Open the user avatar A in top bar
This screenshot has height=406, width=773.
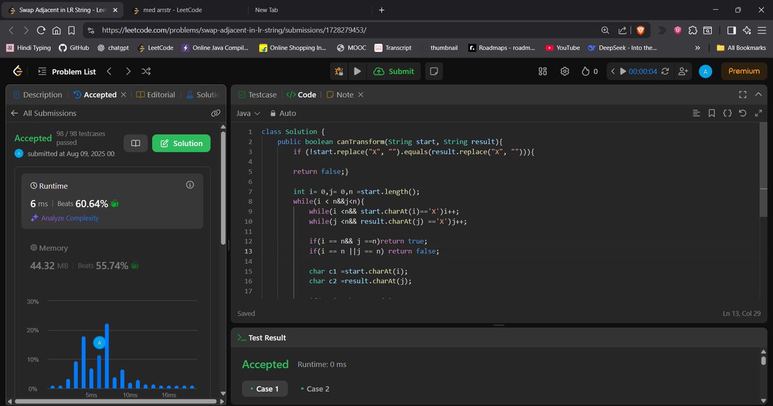(705, 71)
